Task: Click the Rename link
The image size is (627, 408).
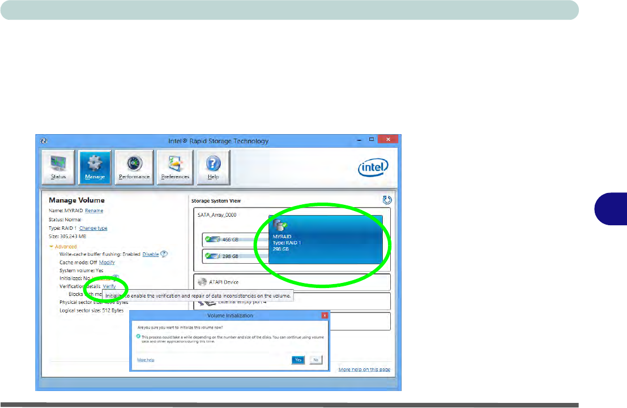Action: [94, 211]
